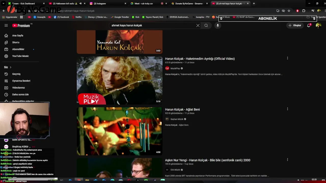Open the Seyhan Müzik channel name link
326x183 pixels.
click(177, 119)
